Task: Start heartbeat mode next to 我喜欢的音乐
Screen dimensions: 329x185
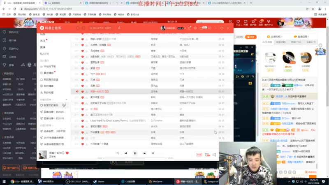Action: click(x=64, y=105)
